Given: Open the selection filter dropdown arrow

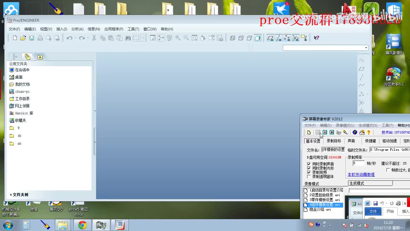Looking at the screenshot, I should point(366,48).
